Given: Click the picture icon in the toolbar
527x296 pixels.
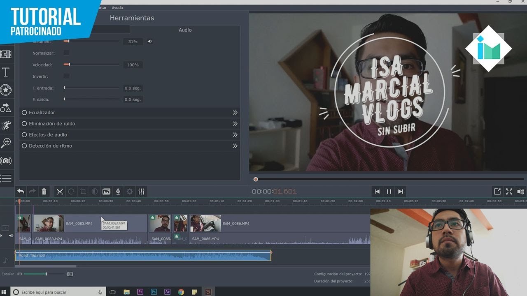Looking at the screenshot, I should 106,192.
